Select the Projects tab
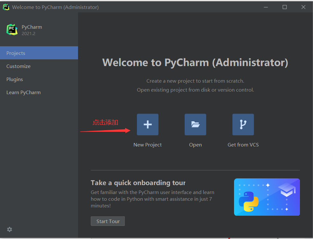 (39, 53)
